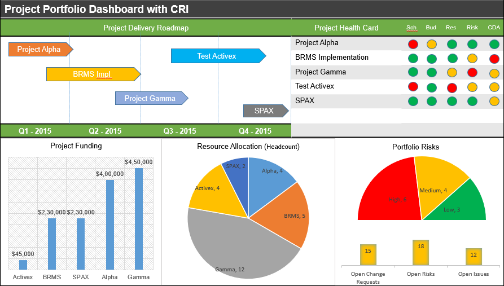Click the Project Delivery Roadmap header
Screen dimensions: 504x286
(146, 28)
